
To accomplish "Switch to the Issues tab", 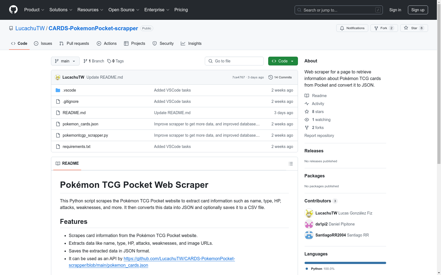I will 43,43.
